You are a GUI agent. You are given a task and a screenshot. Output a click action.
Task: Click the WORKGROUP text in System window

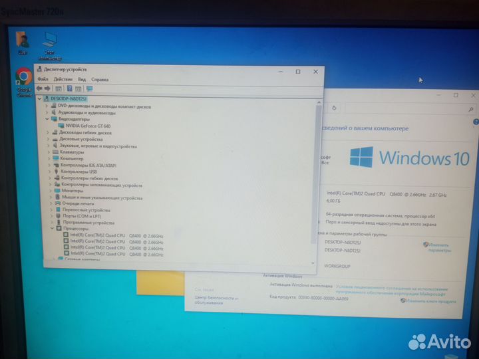click(337, 266)
